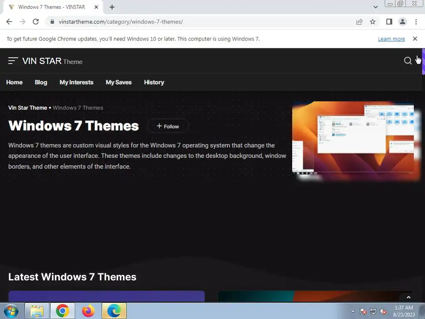Close the Windows 7 Themes tab

coord(96,7)
